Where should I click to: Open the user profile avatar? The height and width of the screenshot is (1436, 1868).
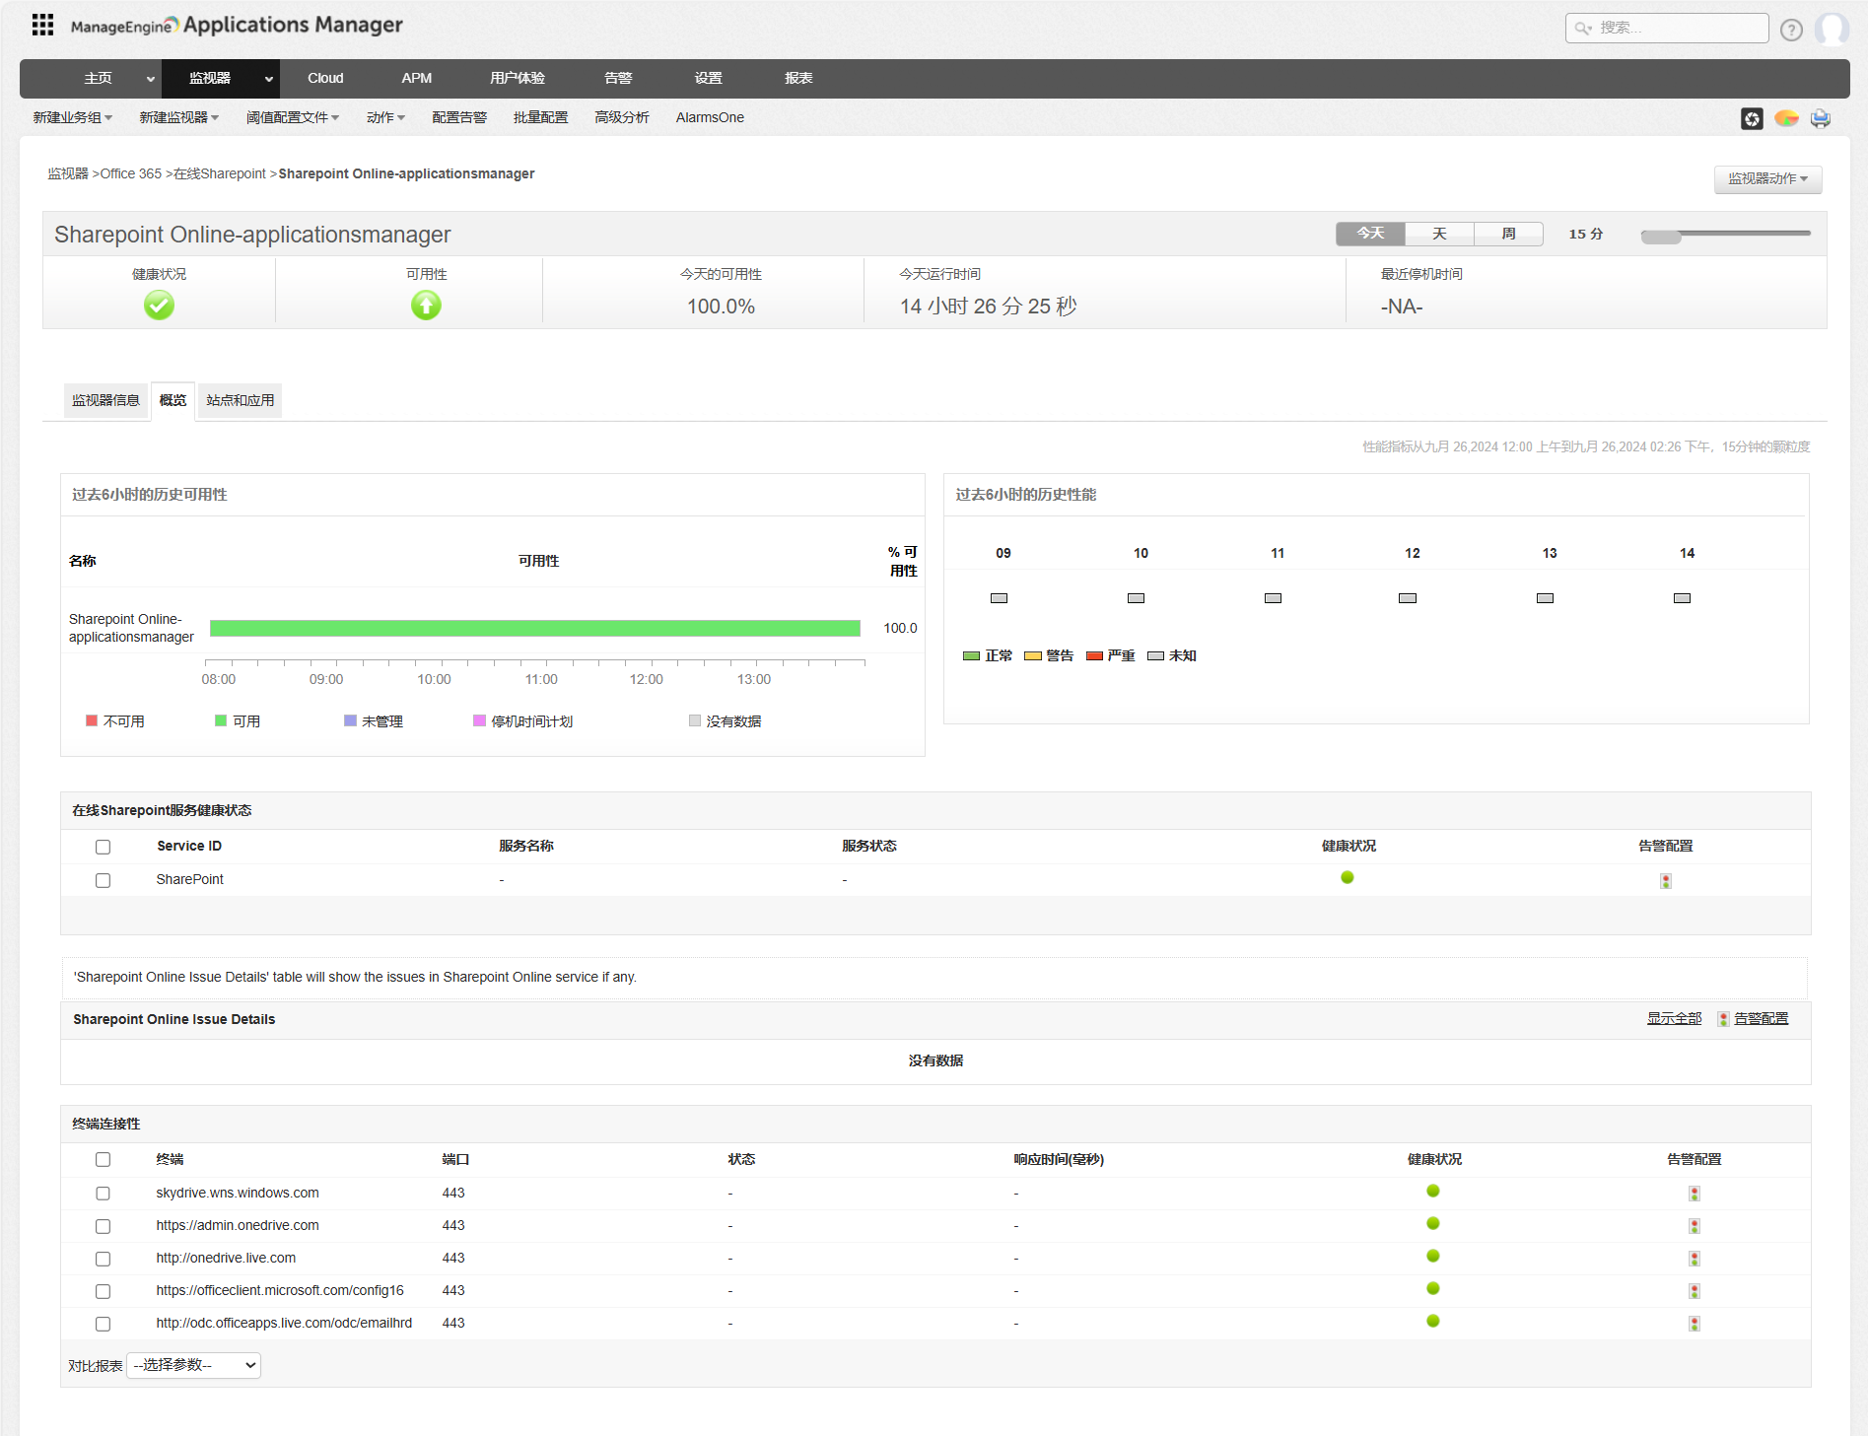(1832, 29)
